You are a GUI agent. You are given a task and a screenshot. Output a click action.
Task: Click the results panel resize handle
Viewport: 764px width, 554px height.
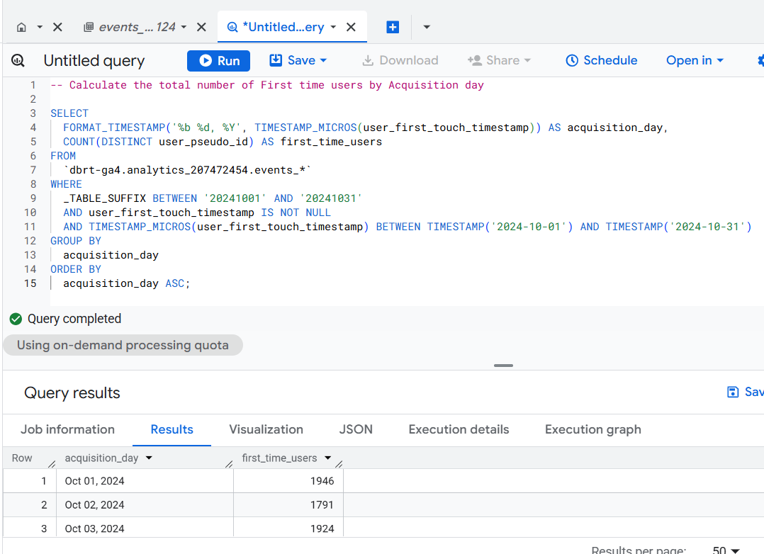tap(503, 366)
